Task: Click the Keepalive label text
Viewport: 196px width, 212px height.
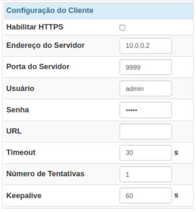Action: pyautogui.click(x=24, y=196)
